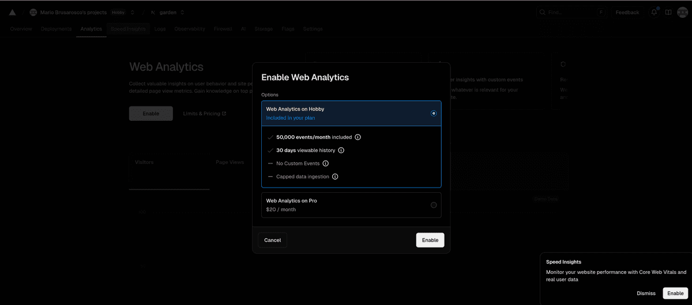The height and width of the screenshot is (305, 692).
Task: Click the 'Speed Insights' popup title
Action: click(x=563, y=262)
